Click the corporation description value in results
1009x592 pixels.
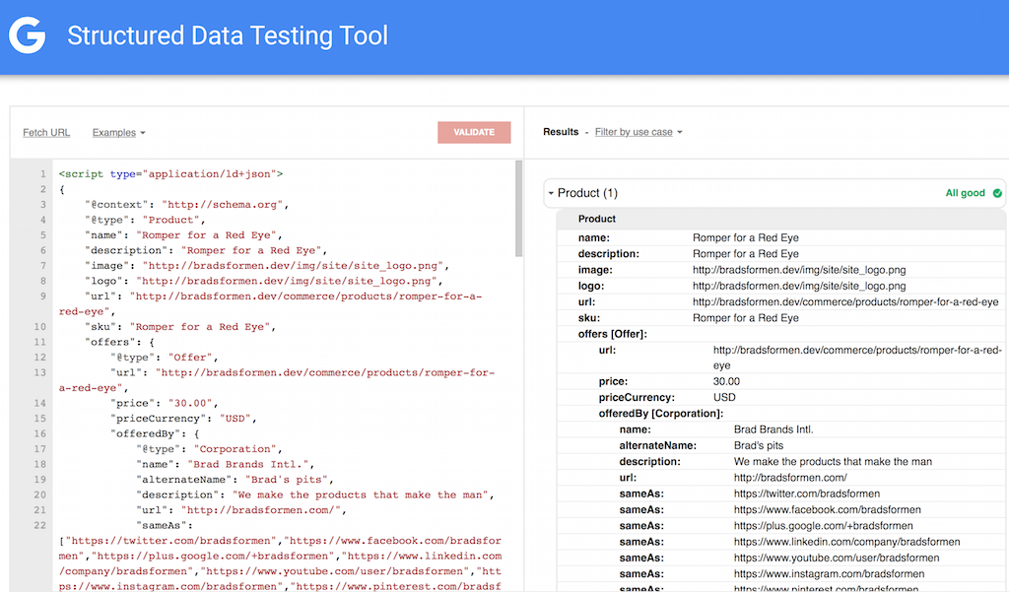click(833, 462)
